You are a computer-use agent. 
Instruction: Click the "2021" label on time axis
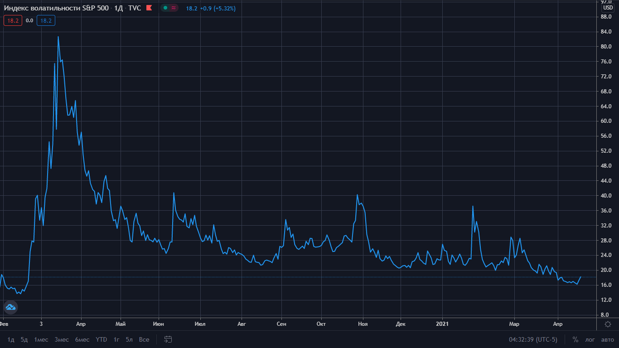(x=443, y=324)
